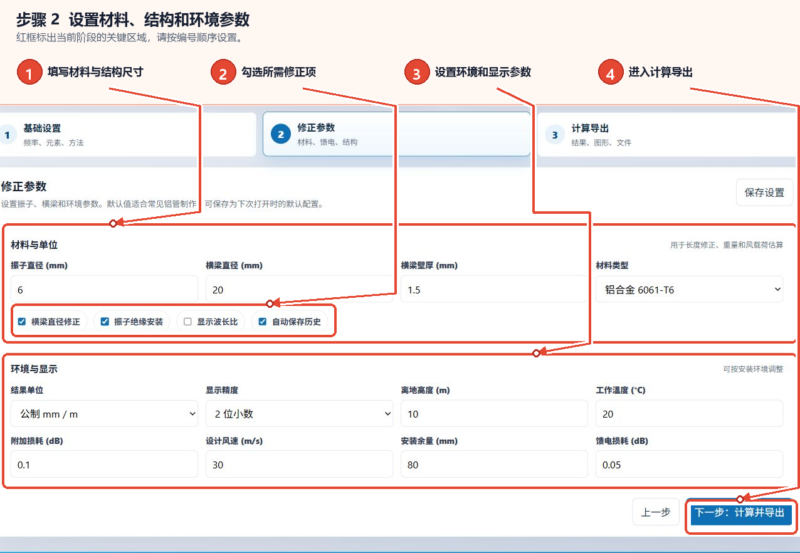Click the 可按安装环境调整 note
Screen dimensions: 800x553
click(x=753, y=369)
